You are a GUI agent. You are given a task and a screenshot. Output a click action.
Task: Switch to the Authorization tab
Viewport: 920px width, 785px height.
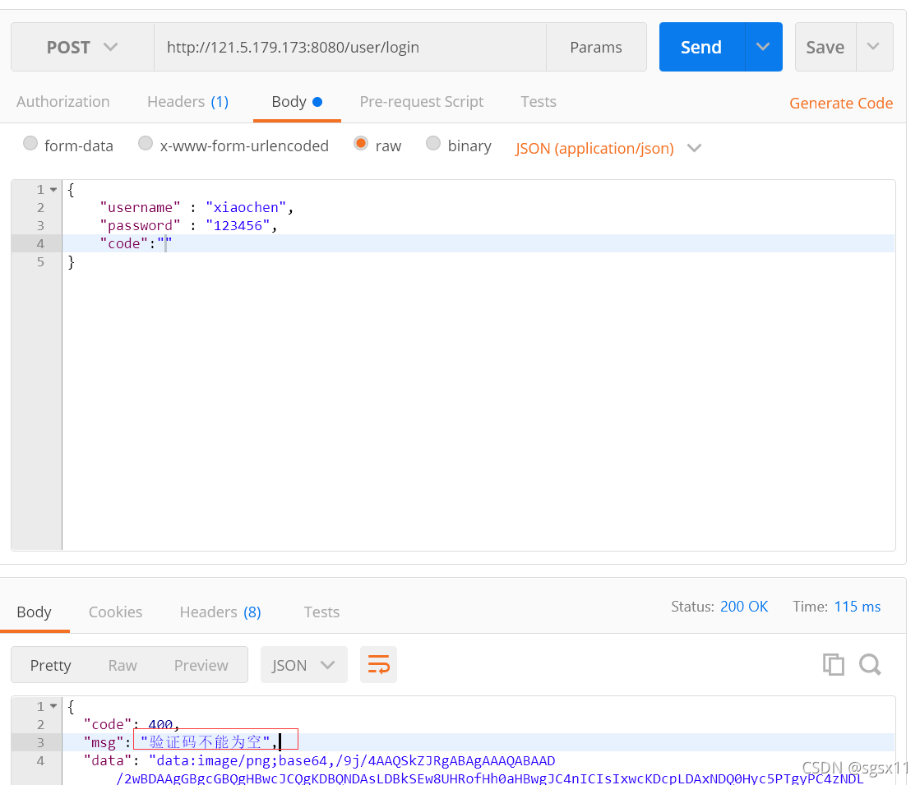pyautogui.click(x=62, y=101)
